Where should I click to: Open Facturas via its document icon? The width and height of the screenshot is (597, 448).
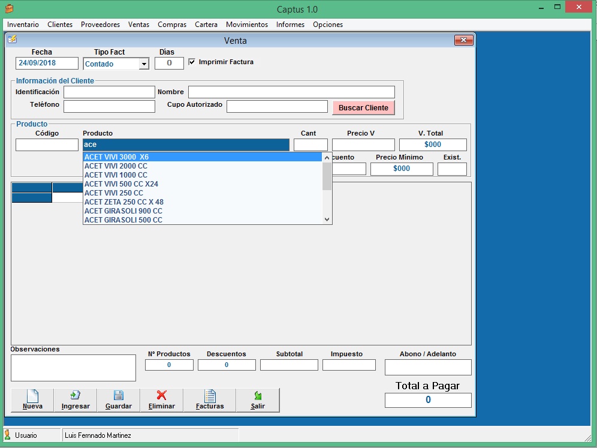[x=210, y=396]
